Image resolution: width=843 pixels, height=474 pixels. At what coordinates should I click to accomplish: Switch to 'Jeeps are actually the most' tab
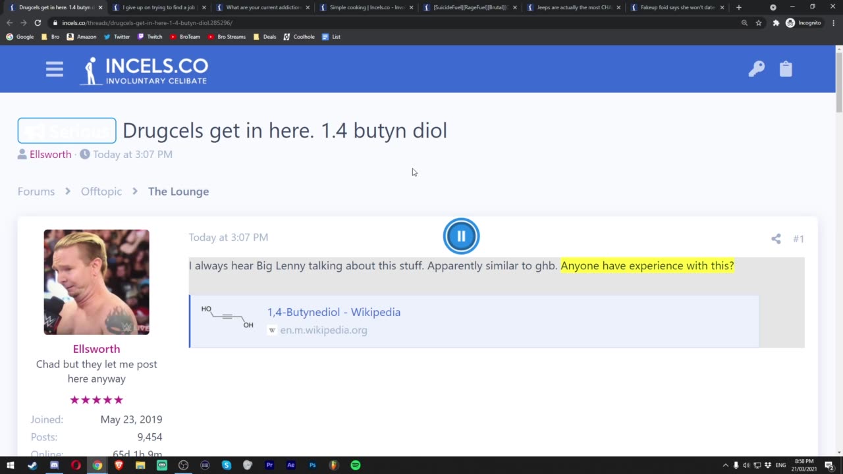(573, 7)
